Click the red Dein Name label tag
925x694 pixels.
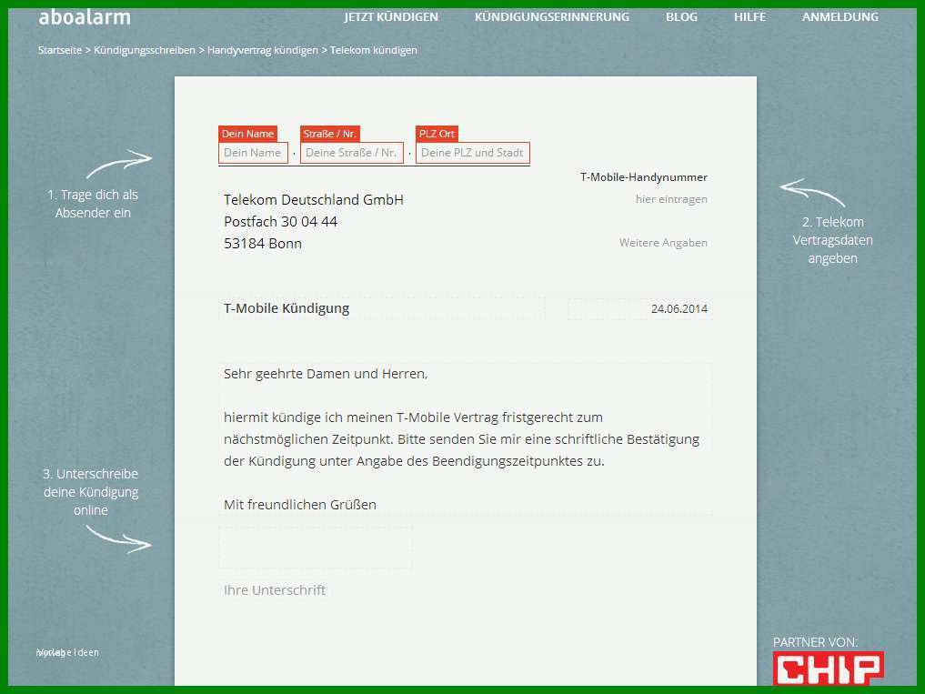(x=247, y=134)
